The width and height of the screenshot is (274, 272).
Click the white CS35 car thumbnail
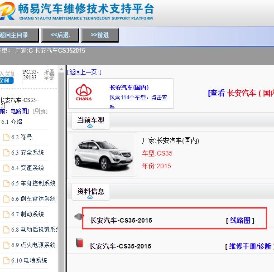point(103,155)
